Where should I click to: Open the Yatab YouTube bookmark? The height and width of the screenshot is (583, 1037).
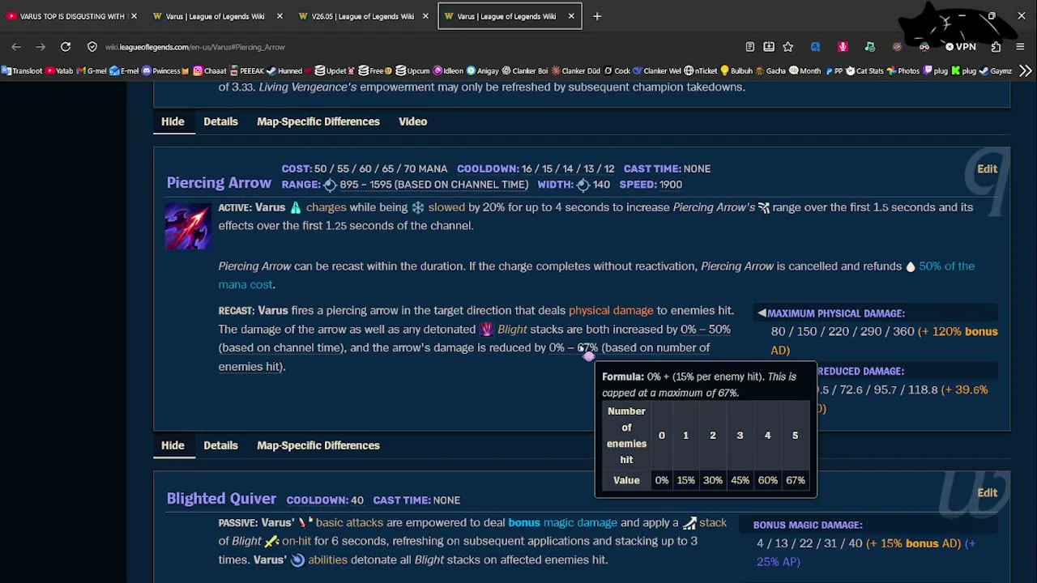click(x=59, y=71)
